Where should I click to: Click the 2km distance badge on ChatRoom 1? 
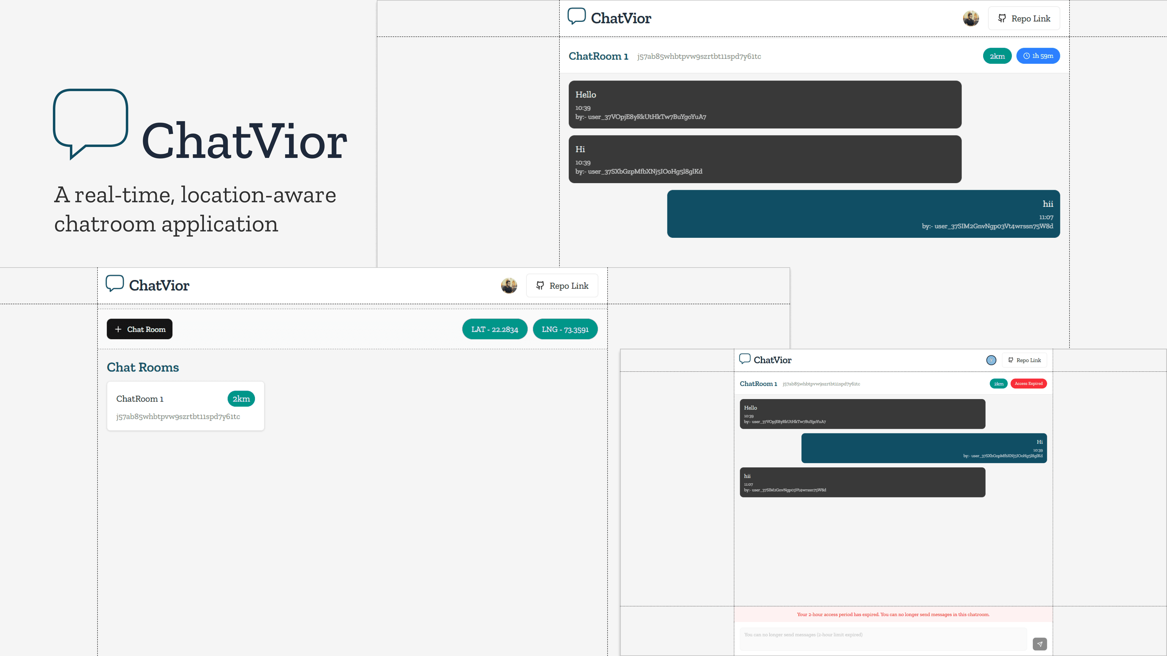[241, 399]
